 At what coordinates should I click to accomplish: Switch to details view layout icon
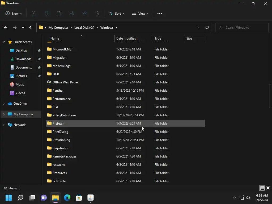[x=262, y=188]
